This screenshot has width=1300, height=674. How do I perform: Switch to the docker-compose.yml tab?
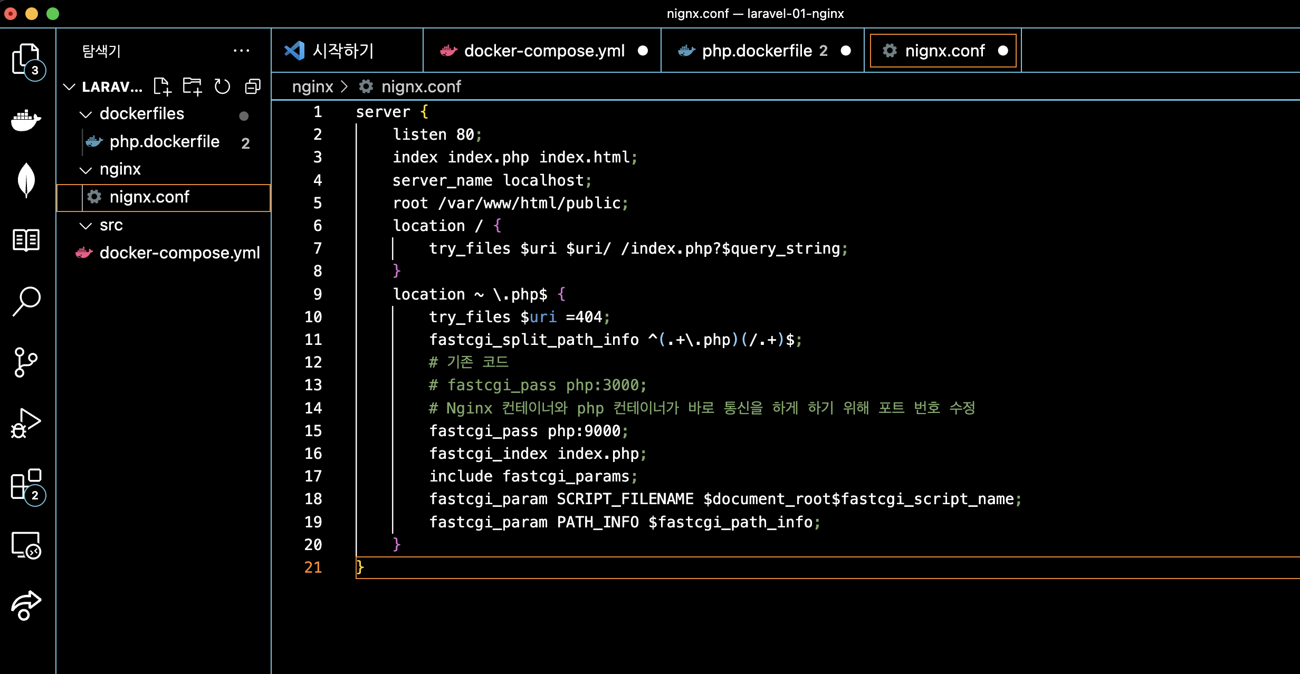click(543, 51)
